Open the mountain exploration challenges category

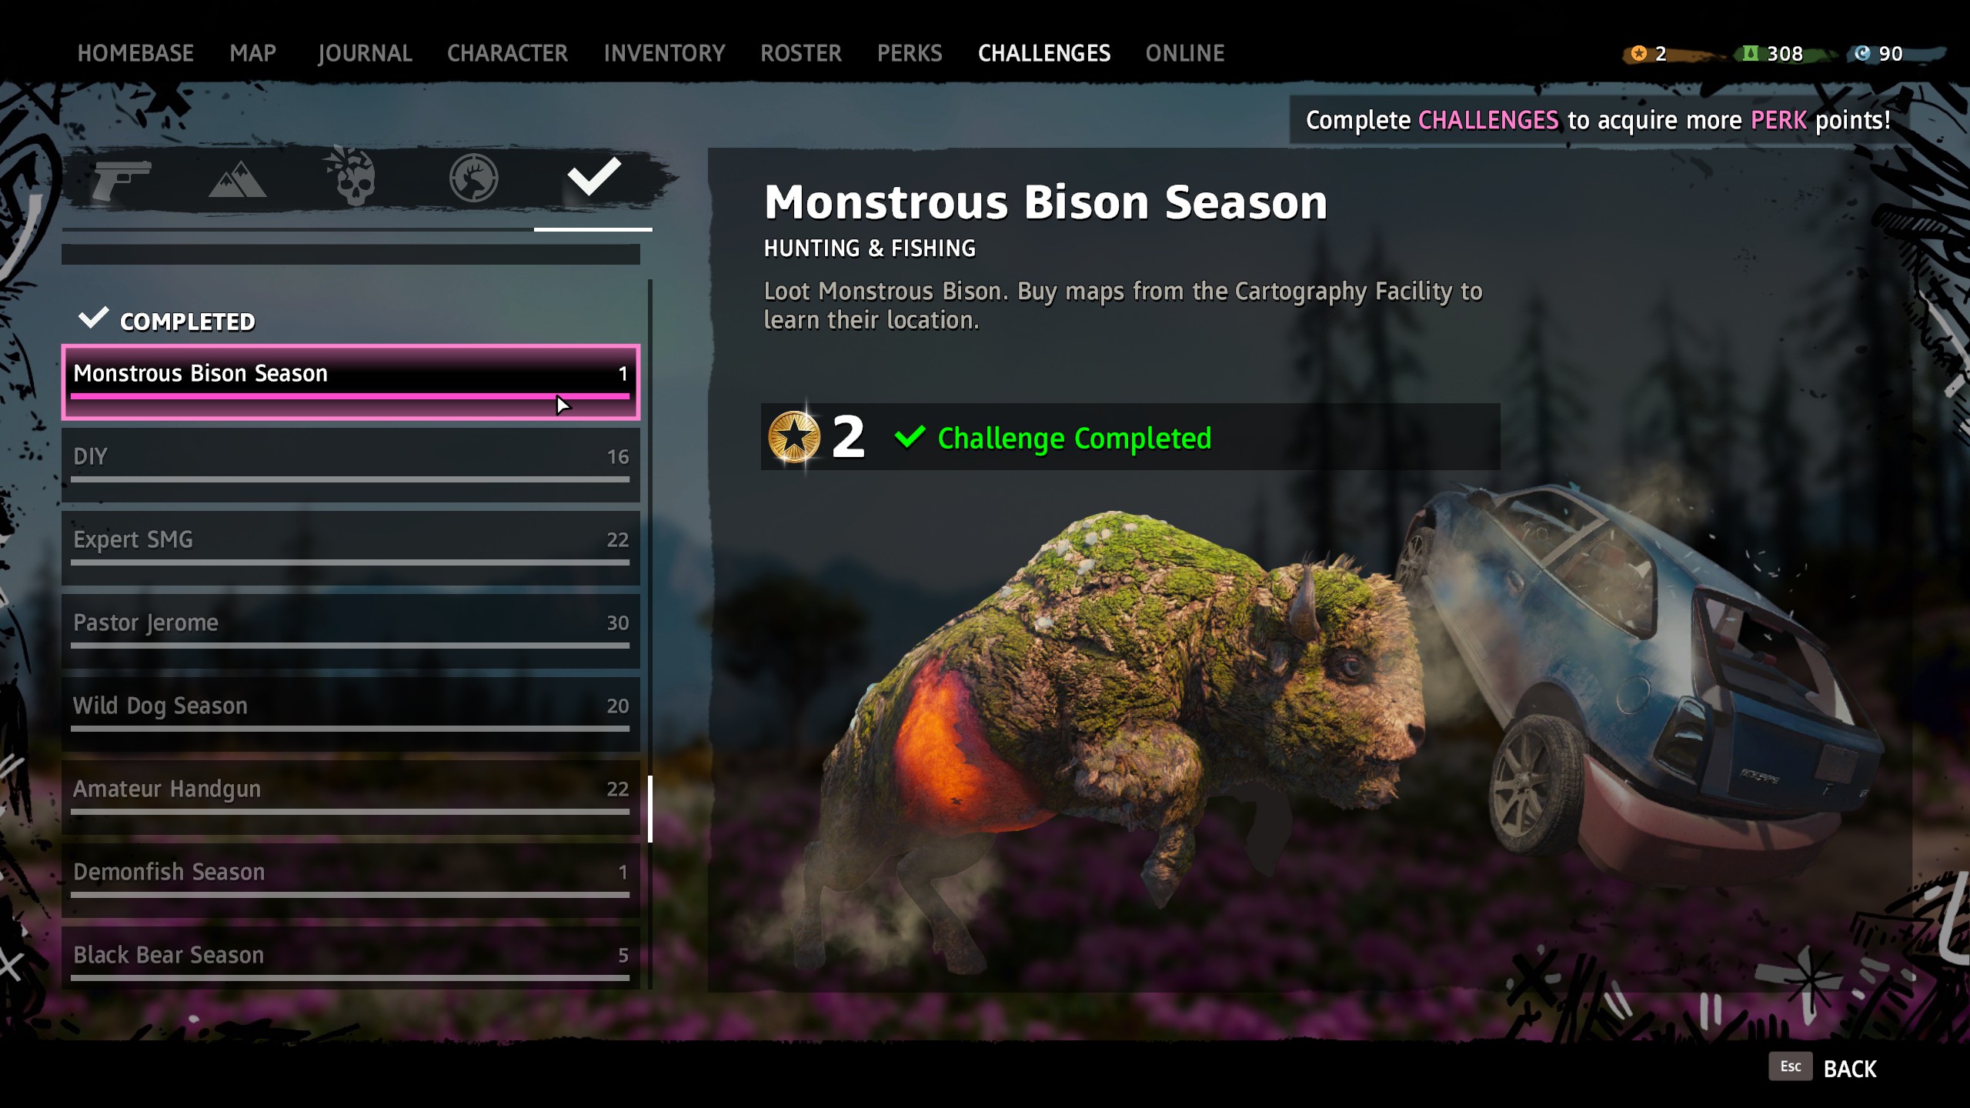point(238,179)
